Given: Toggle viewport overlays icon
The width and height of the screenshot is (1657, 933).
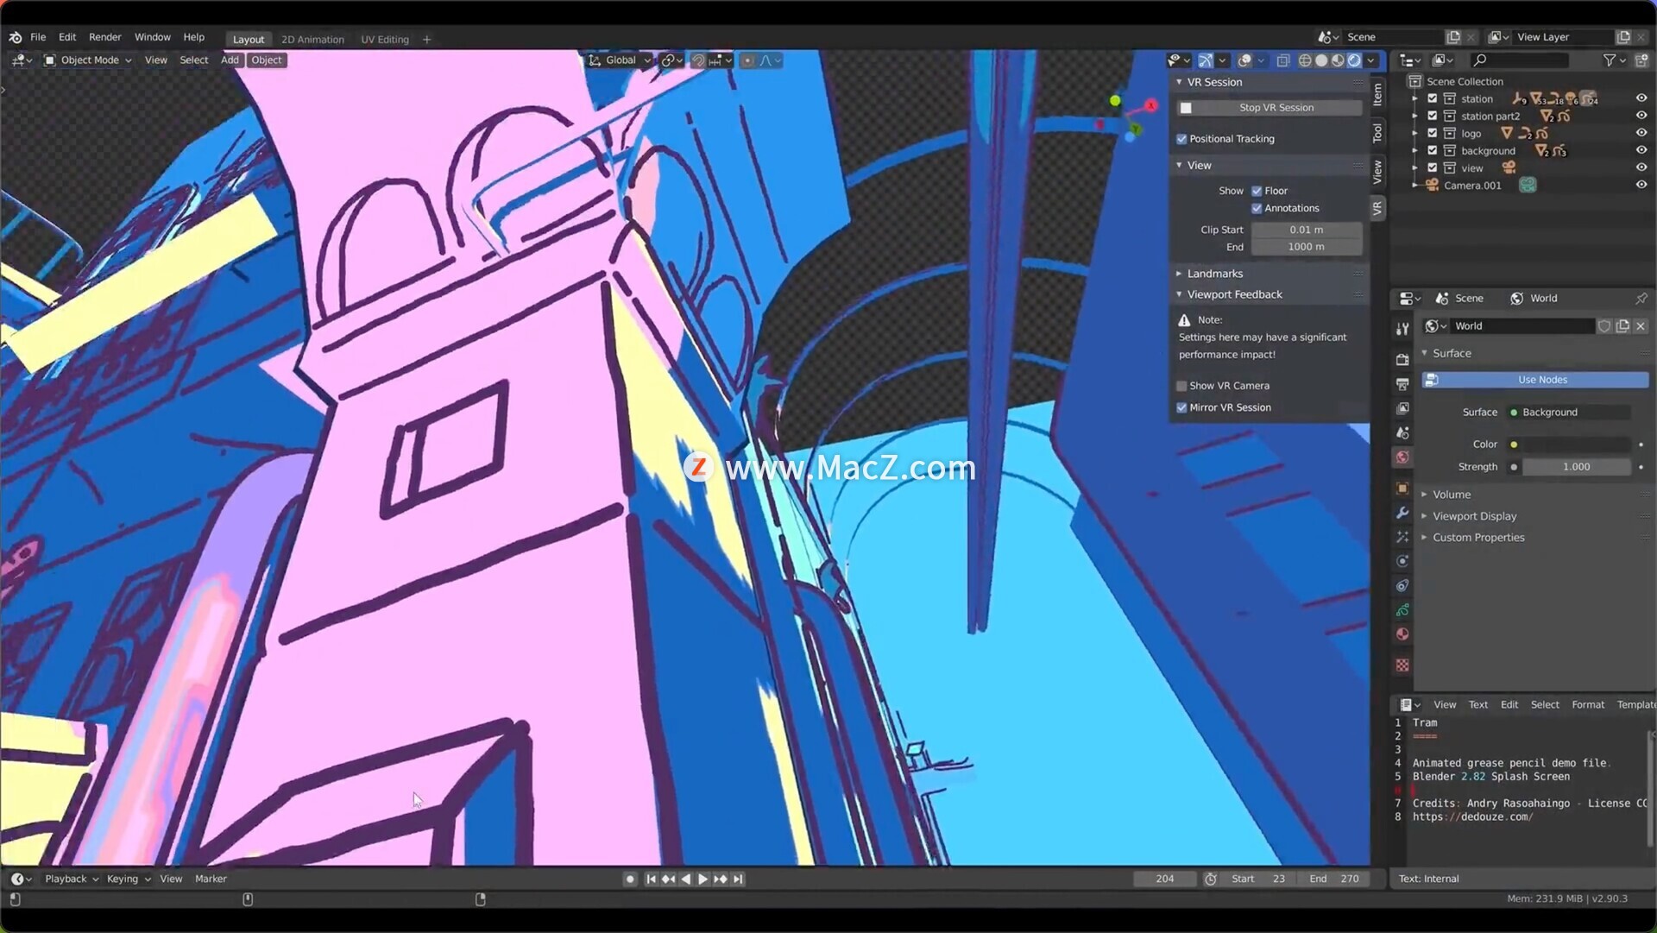Looking at the screenshot, I should (x=1244, y=60).
